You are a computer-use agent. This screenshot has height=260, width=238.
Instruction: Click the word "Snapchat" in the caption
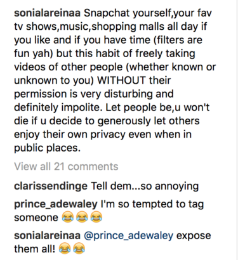click(107, 13)
